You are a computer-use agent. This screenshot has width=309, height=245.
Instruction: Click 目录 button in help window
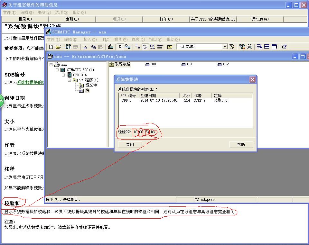tap(25, 19)
